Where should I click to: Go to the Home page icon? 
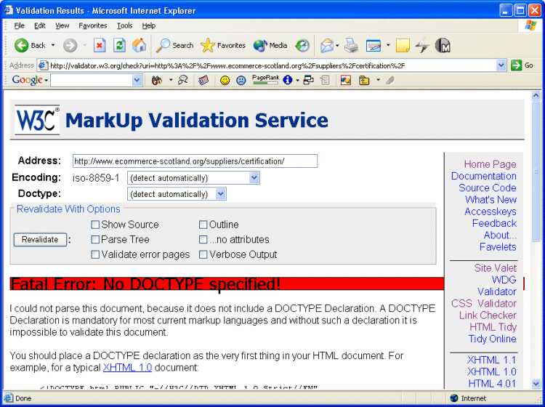[x=140, y=46]
